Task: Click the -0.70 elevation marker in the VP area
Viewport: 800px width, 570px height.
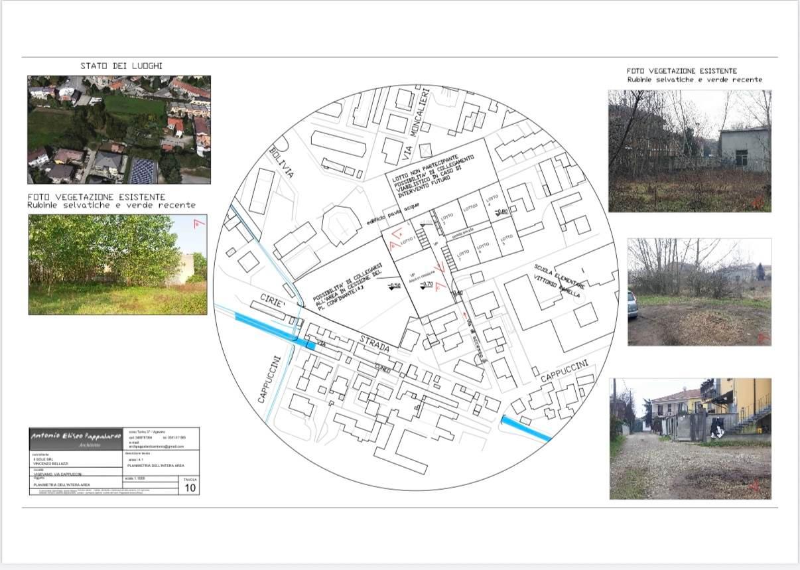Action: click(427, 285)
